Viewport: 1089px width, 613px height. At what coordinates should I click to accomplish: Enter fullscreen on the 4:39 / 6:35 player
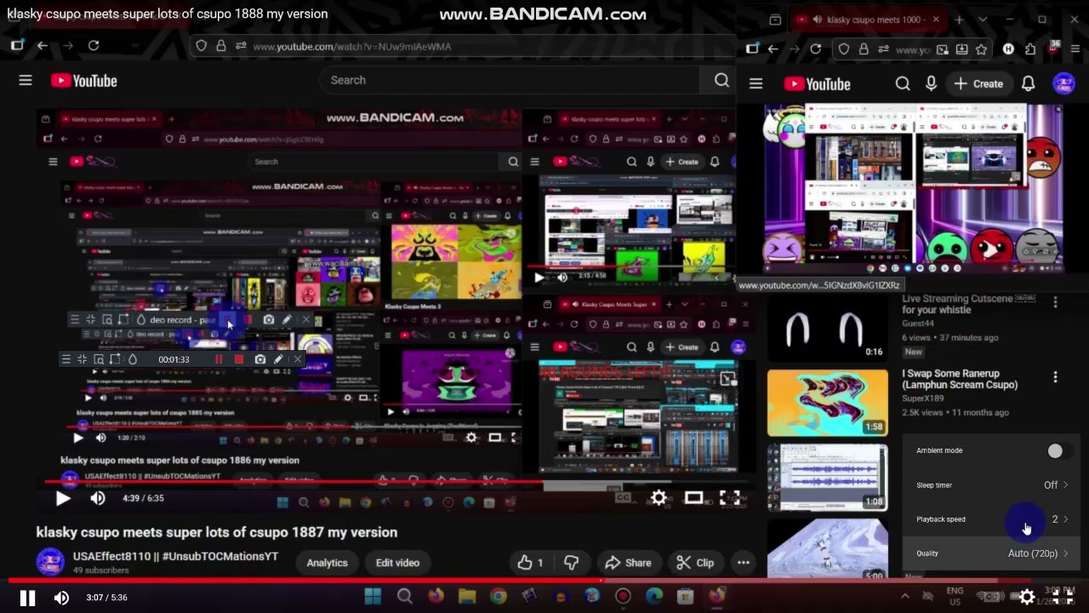(730, 498)
